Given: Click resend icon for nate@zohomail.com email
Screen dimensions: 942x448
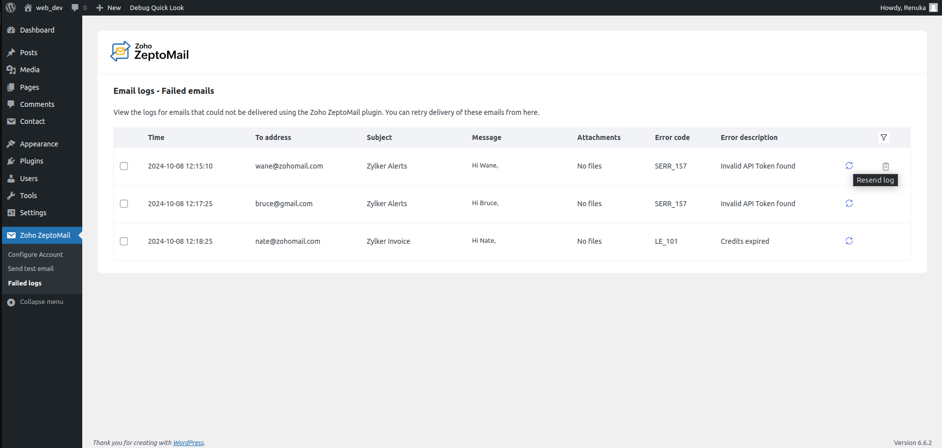Looking at the screenshot, I should tap(849, 241).
